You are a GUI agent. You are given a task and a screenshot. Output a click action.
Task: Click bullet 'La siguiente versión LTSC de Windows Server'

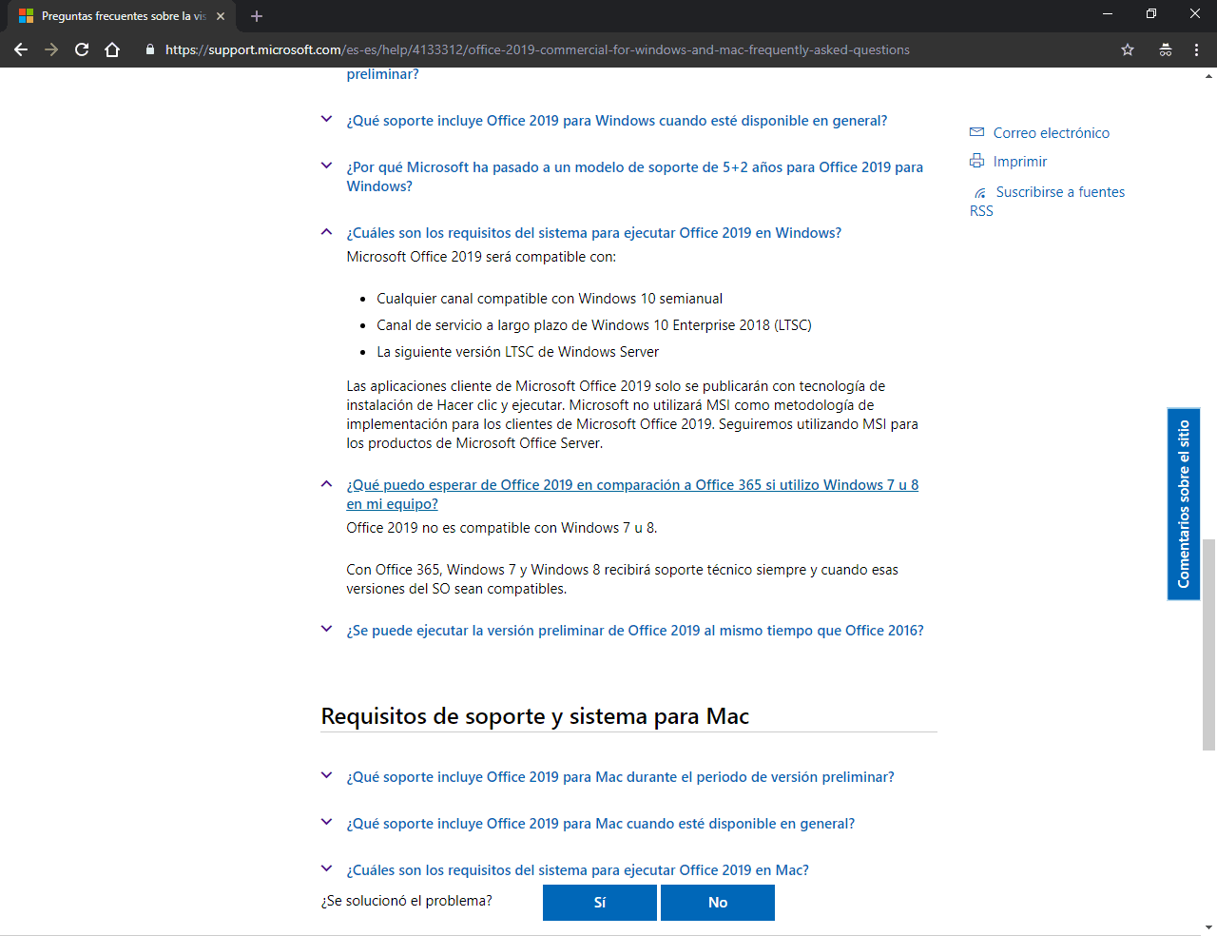coord(518,352)
